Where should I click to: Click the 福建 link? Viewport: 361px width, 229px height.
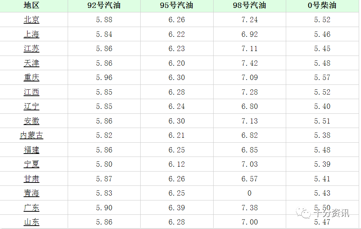coord(32,150)
